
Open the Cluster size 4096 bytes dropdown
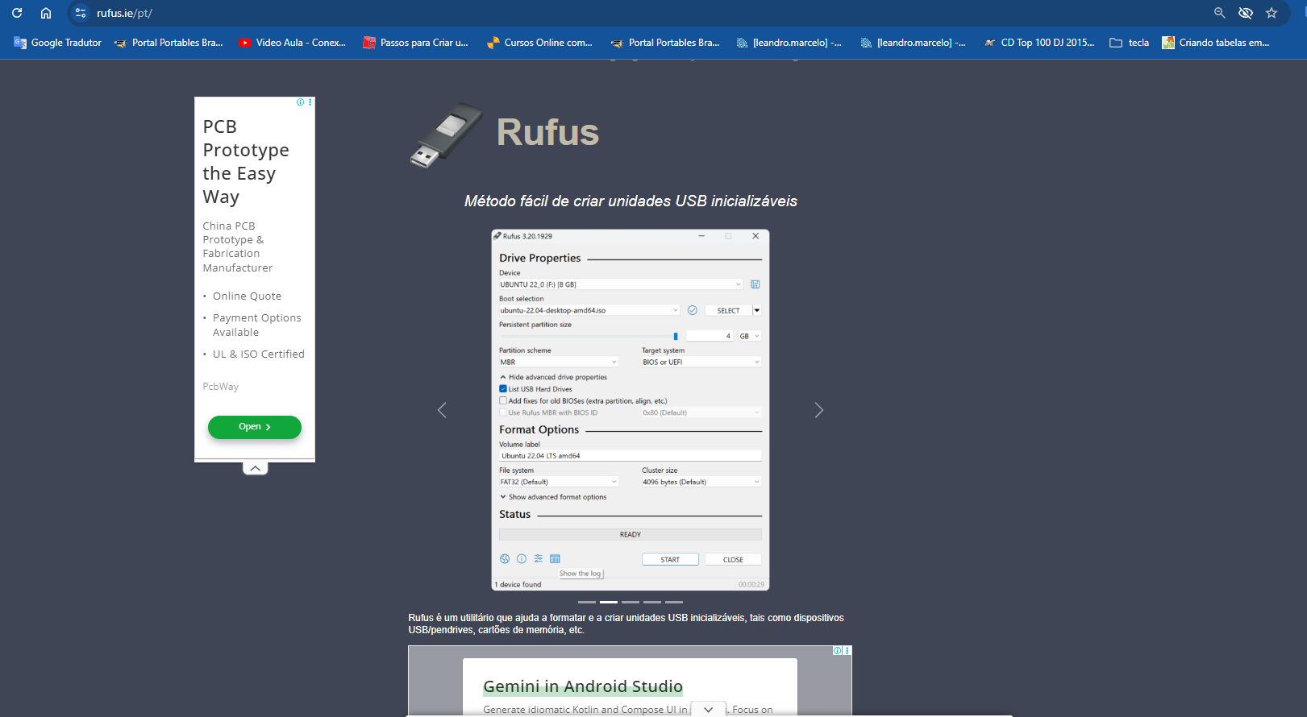701,482
